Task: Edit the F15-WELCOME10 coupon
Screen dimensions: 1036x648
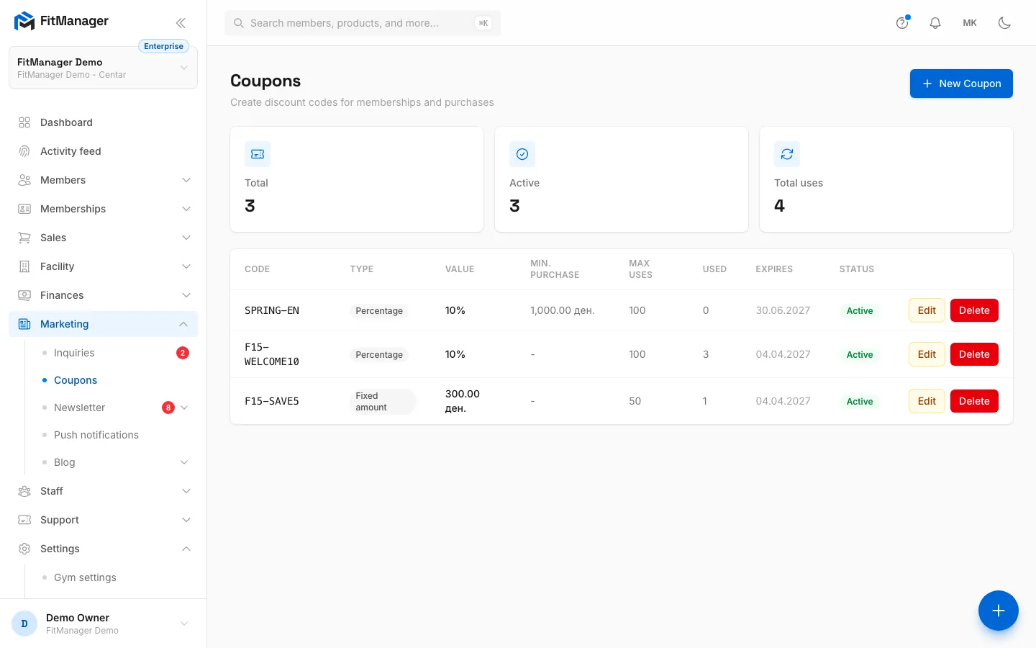Action: coord(927,354)
